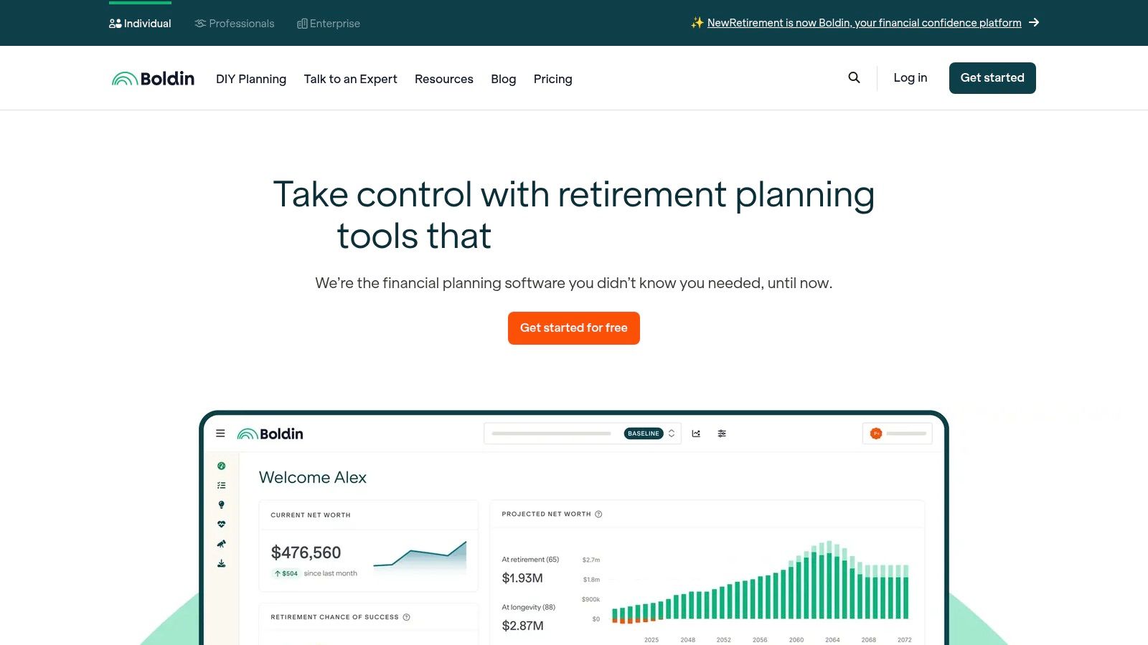The height and width of the screenshot is (645, 1148).
Task: Expand the Baseline scenario selector
Action: (x=671, y=433)
